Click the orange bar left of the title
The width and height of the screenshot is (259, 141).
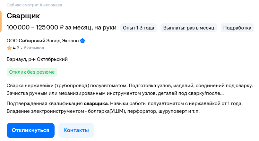coord(1,21)
